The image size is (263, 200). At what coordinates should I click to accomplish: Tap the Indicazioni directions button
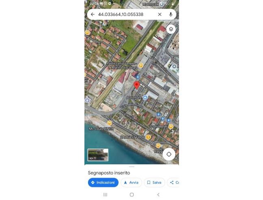coord(103,183)
